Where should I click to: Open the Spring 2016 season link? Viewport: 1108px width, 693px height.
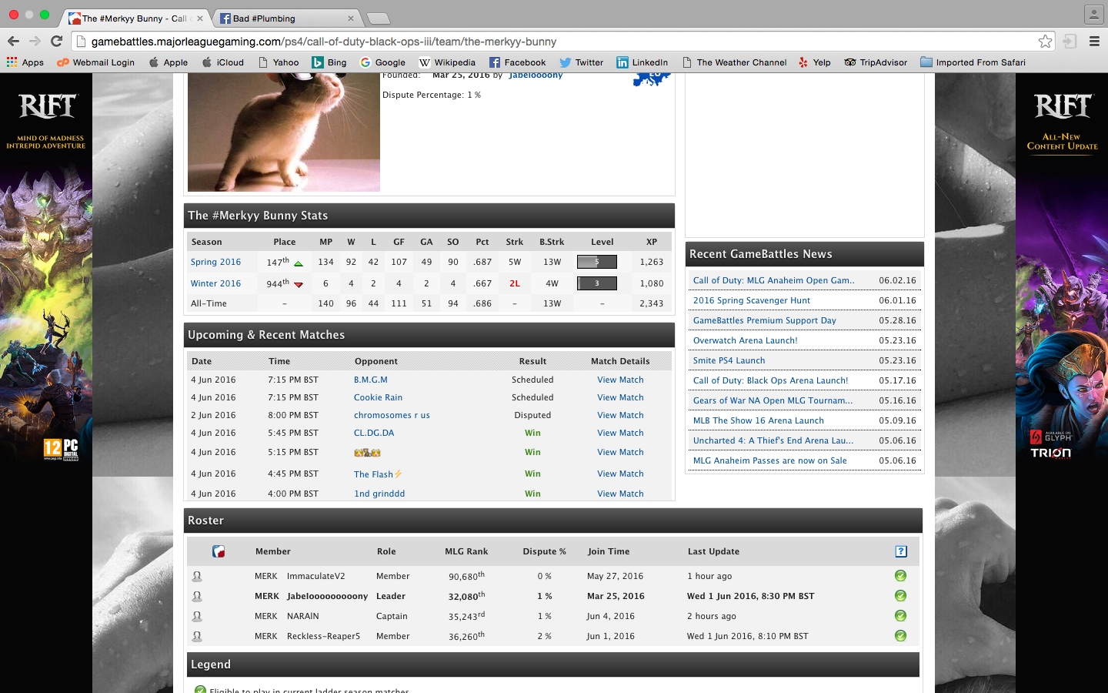tap(216, 263)
